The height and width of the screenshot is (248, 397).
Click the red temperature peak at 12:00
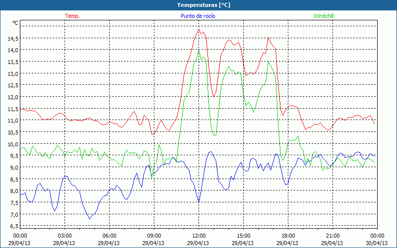tap(199, 29)
